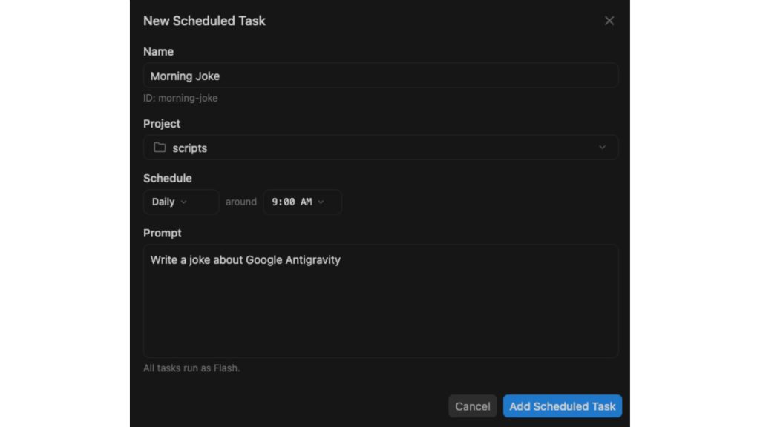Click the Name field containing Morning Joke
760x427 pixels.
[x=381, y=76]
